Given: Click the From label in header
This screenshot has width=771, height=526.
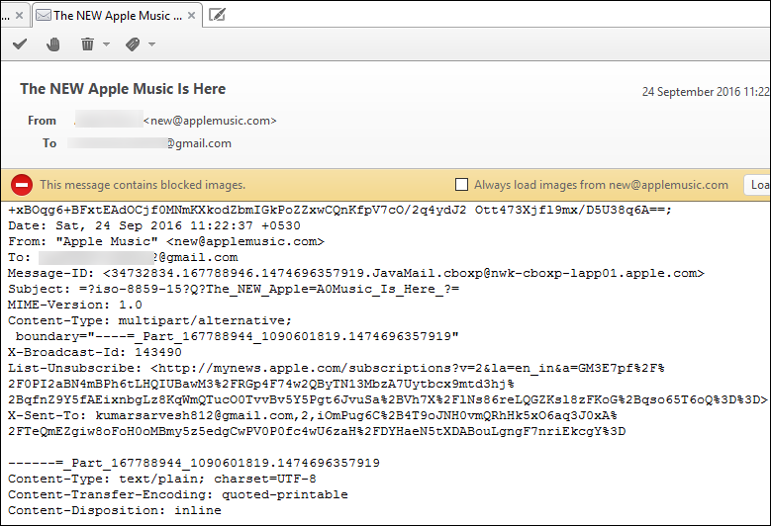Looking at the screenshot, I should click(x=42, y=121).
